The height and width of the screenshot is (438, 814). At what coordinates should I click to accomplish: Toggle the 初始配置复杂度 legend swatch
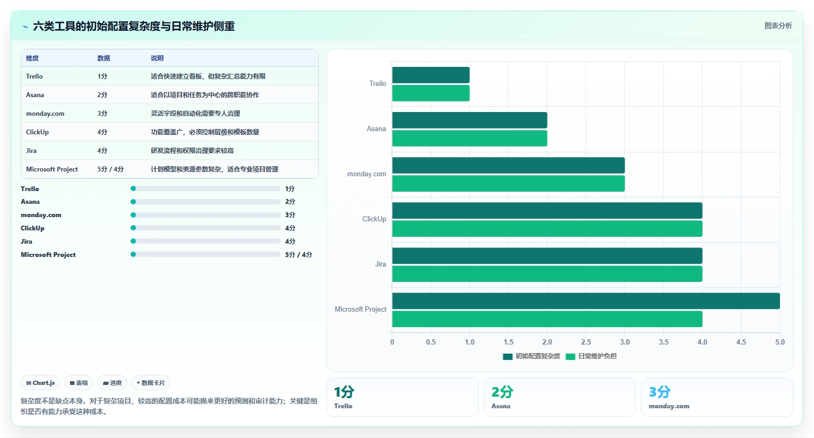(507, 356)
